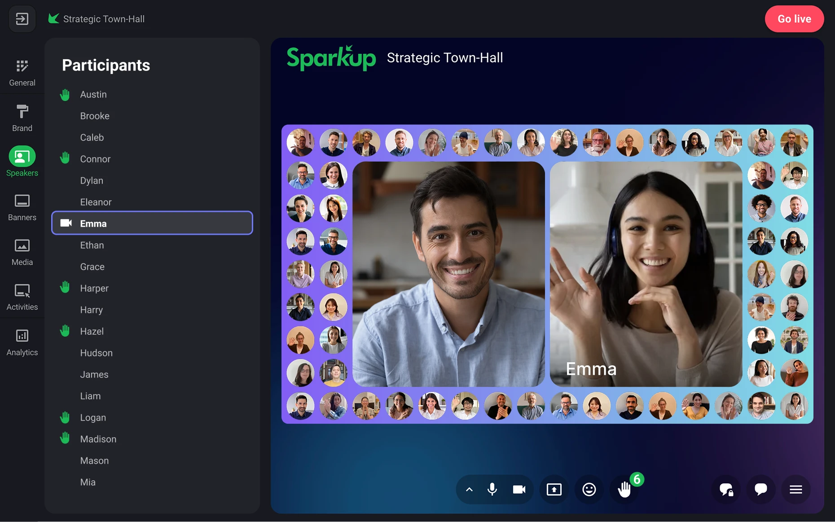The height and width of the screenshot is (522, 835).
Task: Open the private chat with lock icon
Action: pos(726,489)
